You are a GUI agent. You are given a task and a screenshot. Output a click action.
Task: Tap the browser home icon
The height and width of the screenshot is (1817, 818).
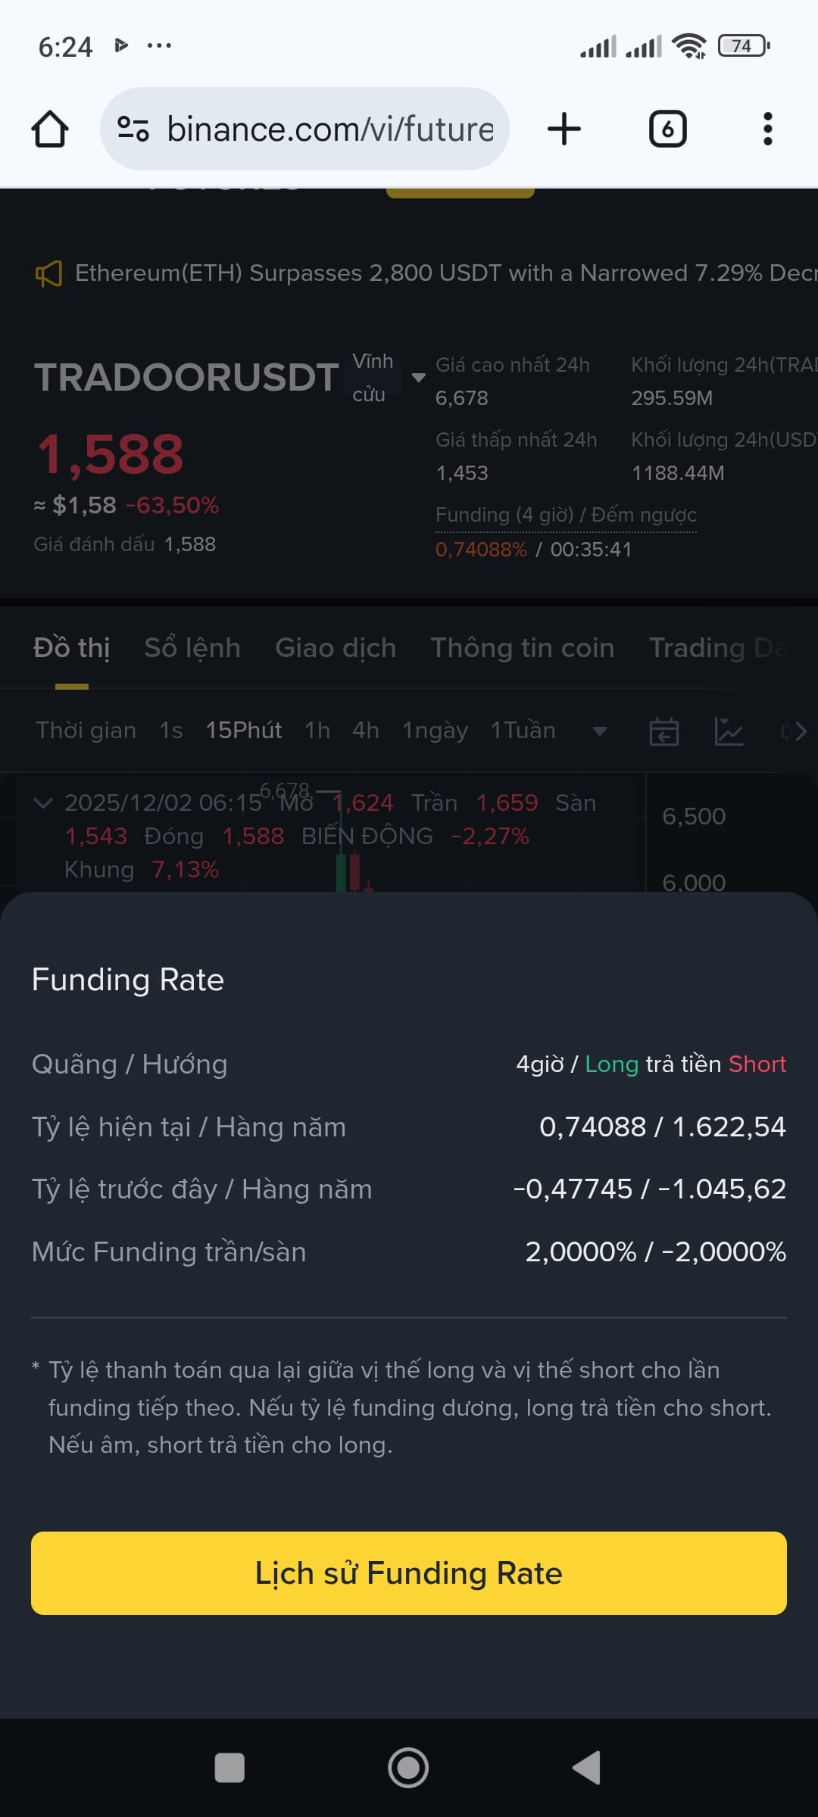tap(50, 129)
